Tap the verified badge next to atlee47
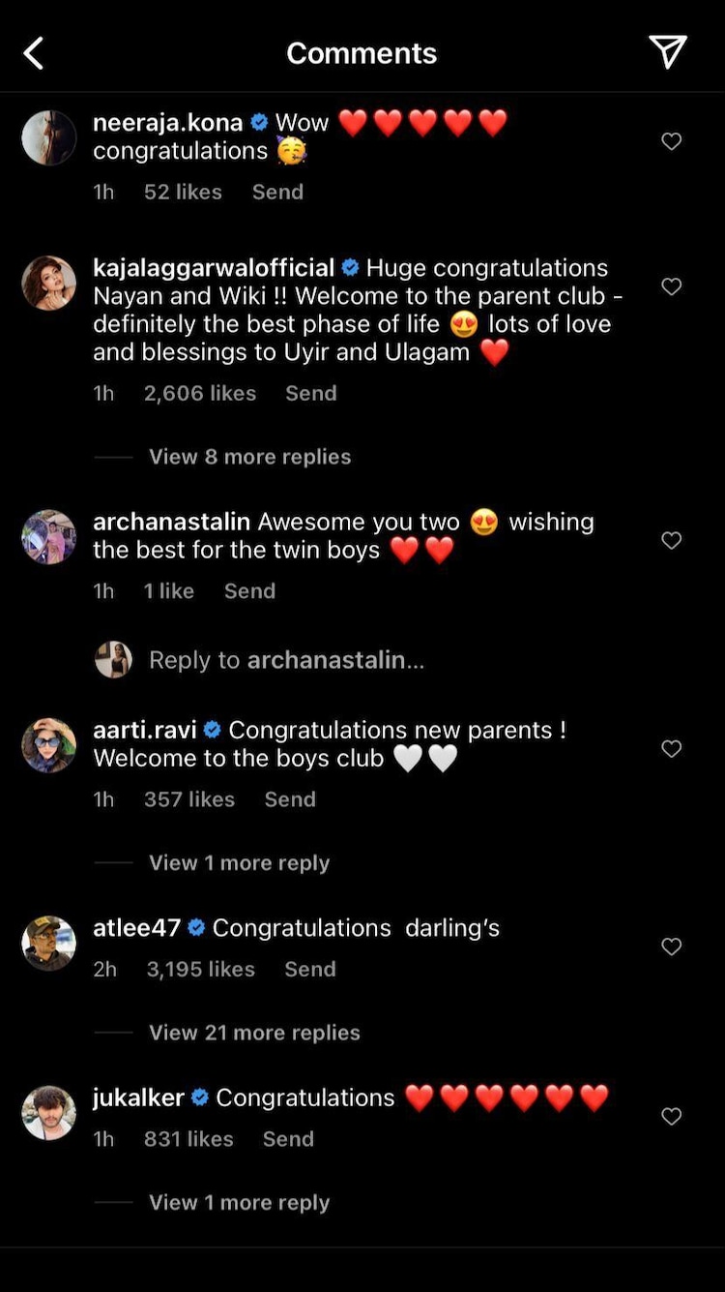The width and height of the screenshot is (725, 1292). (x=196, y=927)
